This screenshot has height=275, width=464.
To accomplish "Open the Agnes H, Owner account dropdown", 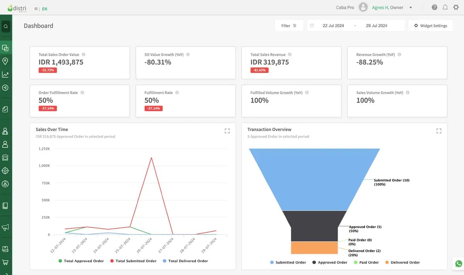I will point(392,7).
